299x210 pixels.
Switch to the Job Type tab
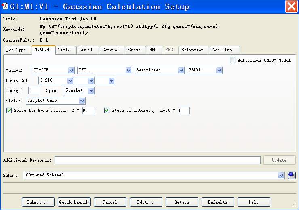(16, 50)
